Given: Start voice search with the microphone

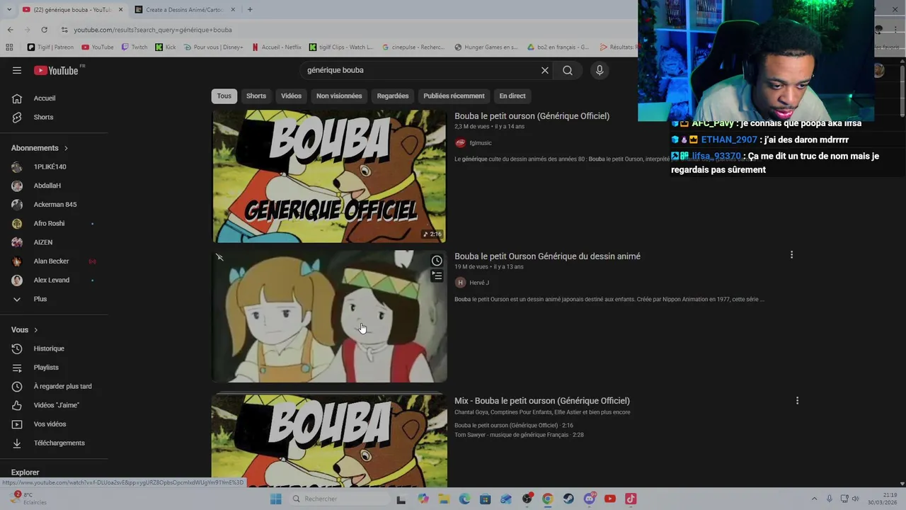Looking at the screenshot, I should tap(600, 70).
